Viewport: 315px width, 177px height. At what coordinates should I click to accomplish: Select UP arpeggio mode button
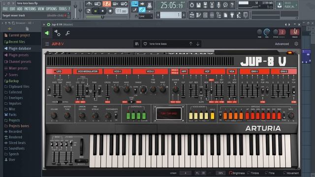click(247, 116)
